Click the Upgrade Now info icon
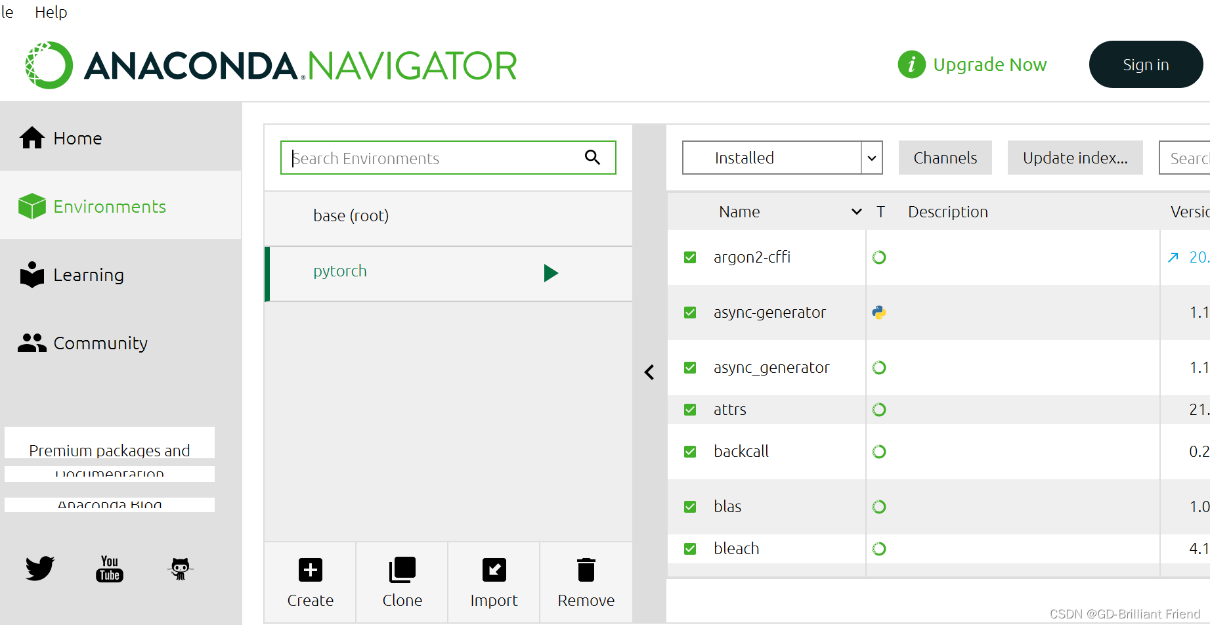 coord(911,64)
